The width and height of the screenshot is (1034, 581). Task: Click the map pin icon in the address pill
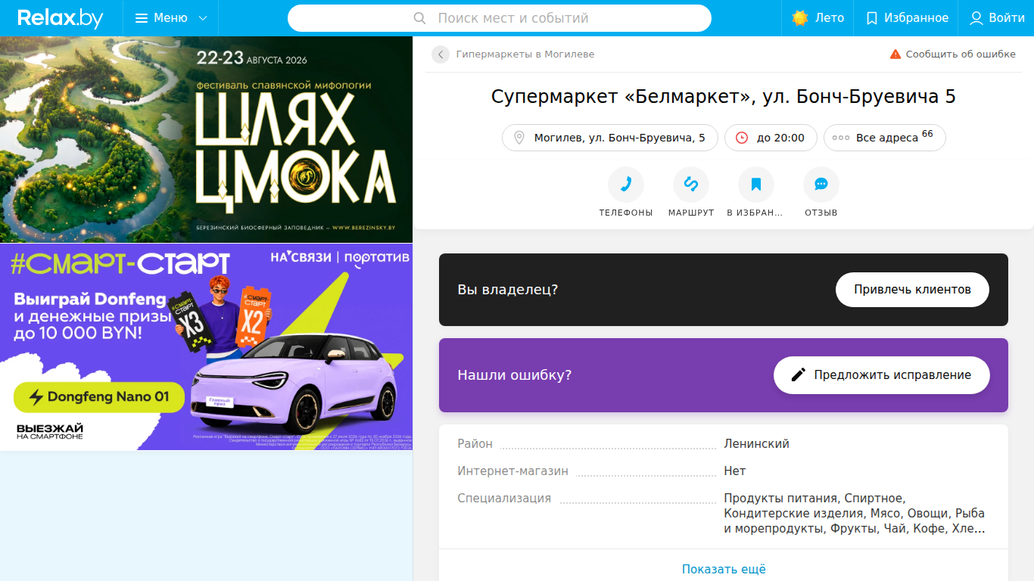[x=519, y=138]
